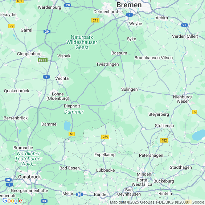Click the yellow 482 road shield
The image size is (205, 205).
click(x=164, y=140)
